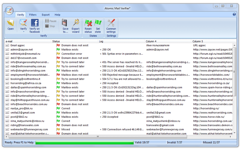This screenshot has height=157, width=241.
Task: Click transwales@gmail.com in Column 4
Action: 160,125
